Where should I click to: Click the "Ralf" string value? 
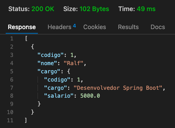[73, 63]
